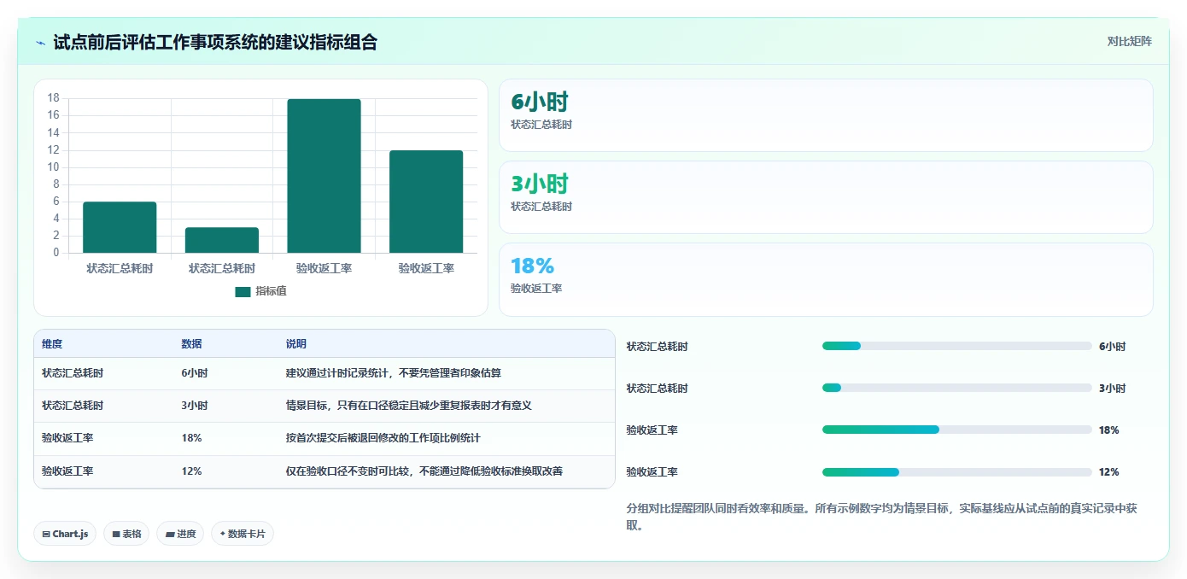Click the 3小时 cell in the table

click(x=194, y=406)
